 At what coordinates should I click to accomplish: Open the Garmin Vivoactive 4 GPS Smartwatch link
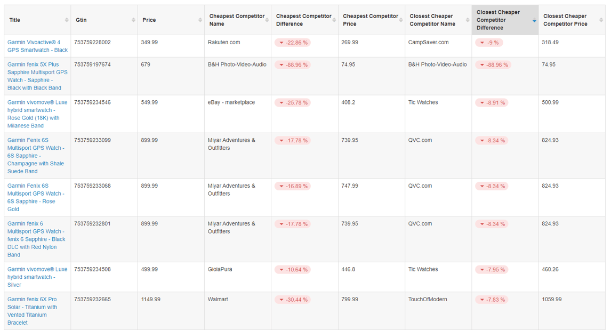[x=37, y=46]
